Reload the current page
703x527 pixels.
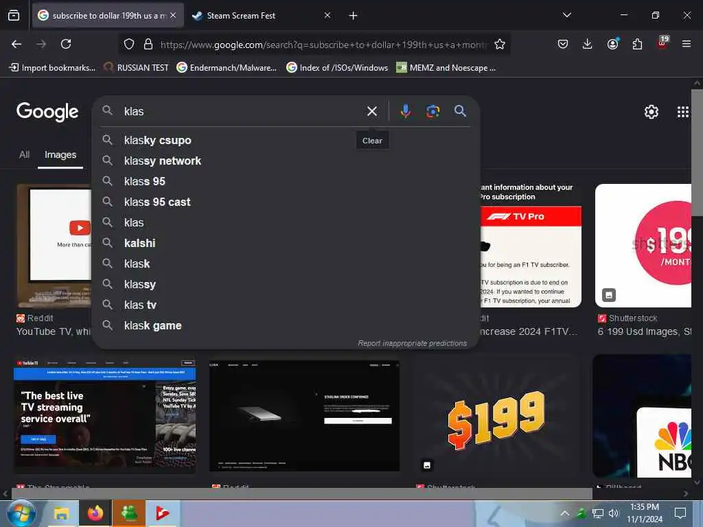coord(66,44)
